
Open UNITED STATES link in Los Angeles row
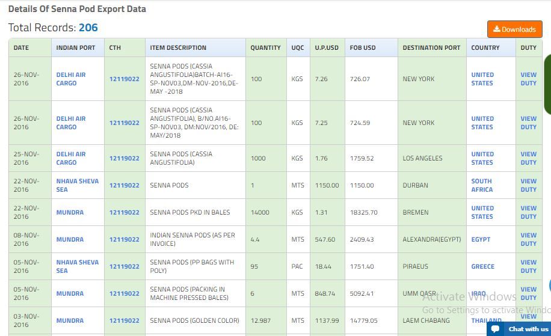coord(482,158)
